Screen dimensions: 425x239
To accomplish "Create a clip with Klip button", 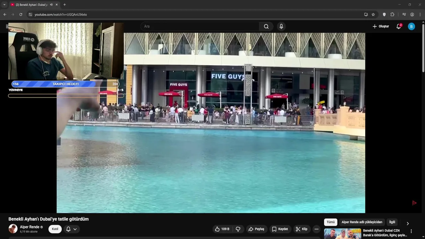I will [x=301, y=229].
